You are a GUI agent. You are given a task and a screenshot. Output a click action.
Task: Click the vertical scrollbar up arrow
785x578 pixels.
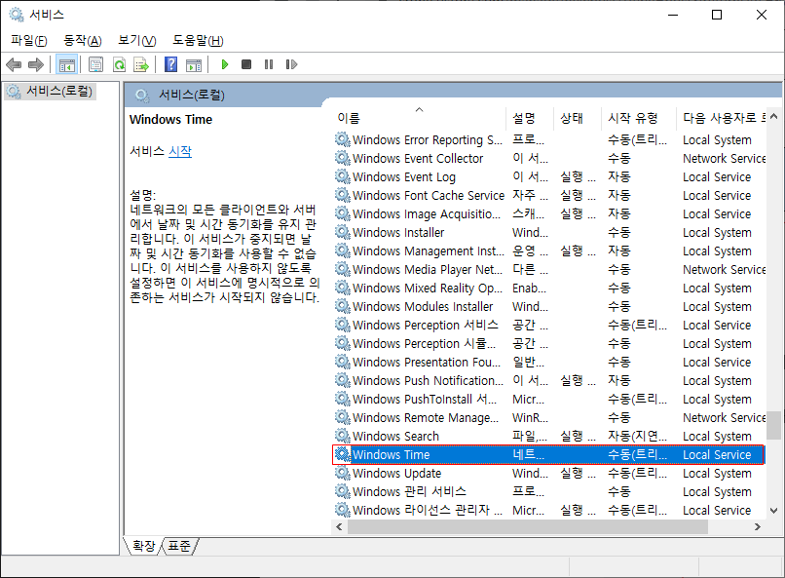pyautogui.click(x=774, y=117)
